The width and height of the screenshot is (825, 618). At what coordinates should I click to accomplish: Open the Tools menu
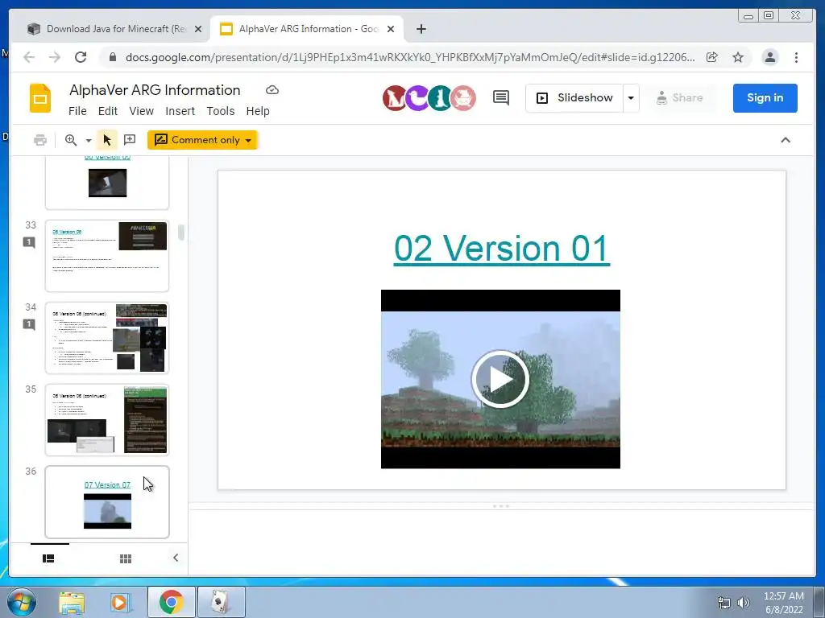pos(221,111)
